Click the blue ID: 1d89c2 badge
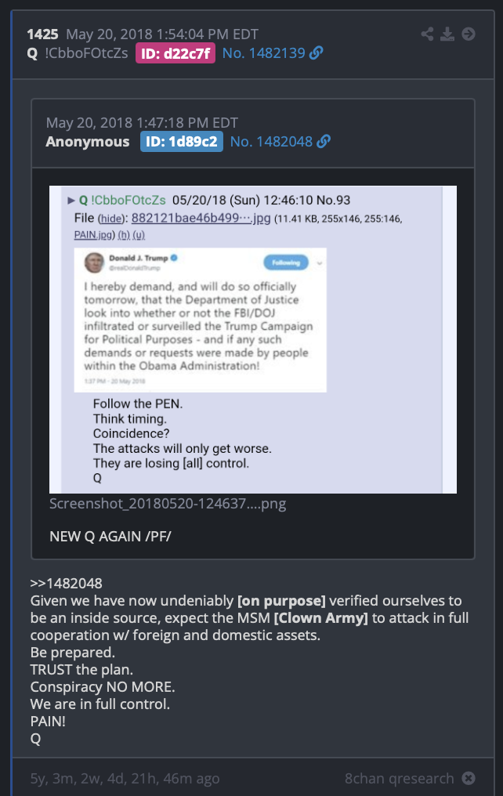 coord(182,142)
